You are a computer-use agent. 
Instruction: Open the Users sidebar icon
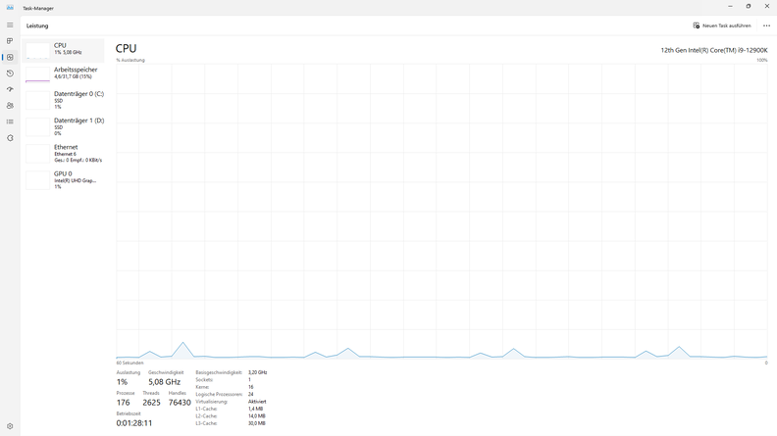tap(10, 106)
